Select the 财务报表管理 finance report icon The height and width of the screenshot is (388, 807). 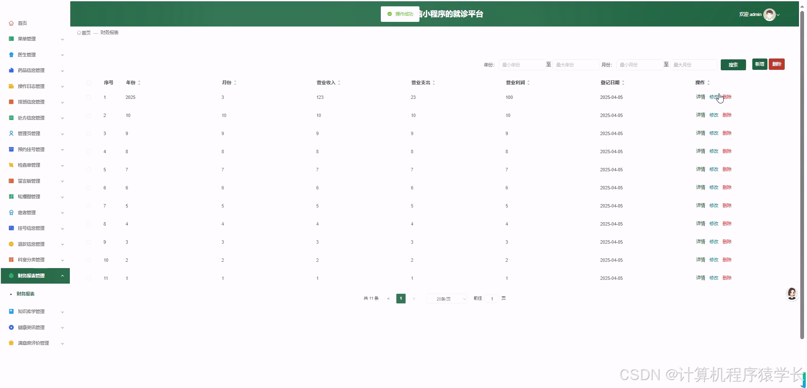pyautogui.click(x=11, y=276)
